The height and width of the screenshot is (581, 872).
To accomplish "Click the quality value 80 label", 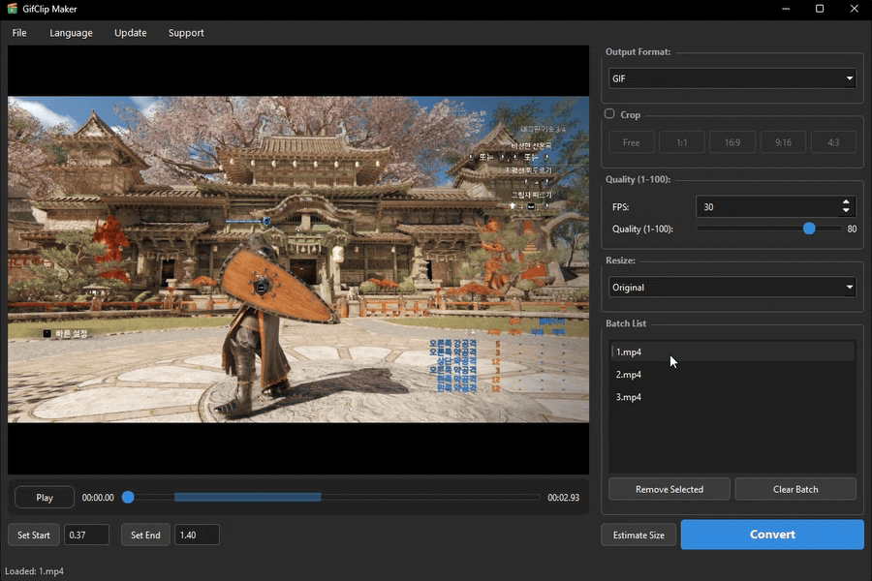I will (x=852, y=229).
